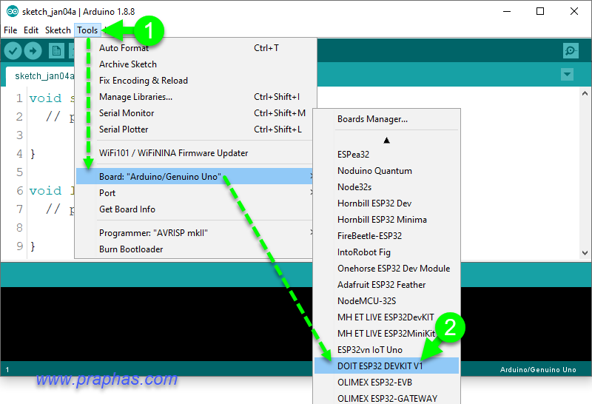Select Onehorse ESP32 Dev Module
The height and width of the screenshot is (404, 592).
tap(386, 269)
